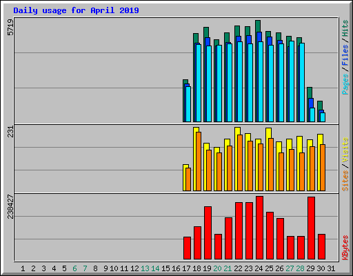This screenshot has height=276, width=353.
Task: Click day label 30 on the x-axis
Action: pyautogui.click(x=321, y=268)
